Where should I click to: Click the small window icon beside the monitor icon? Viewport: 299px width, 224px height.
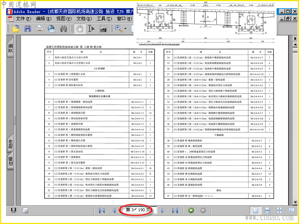click(x=25, y=210)
